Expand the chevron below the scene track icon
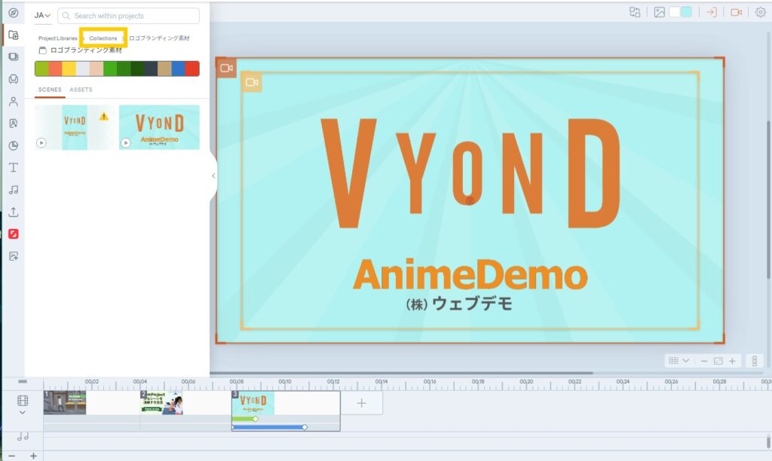The image size is (772, 461). click(23, 413)
